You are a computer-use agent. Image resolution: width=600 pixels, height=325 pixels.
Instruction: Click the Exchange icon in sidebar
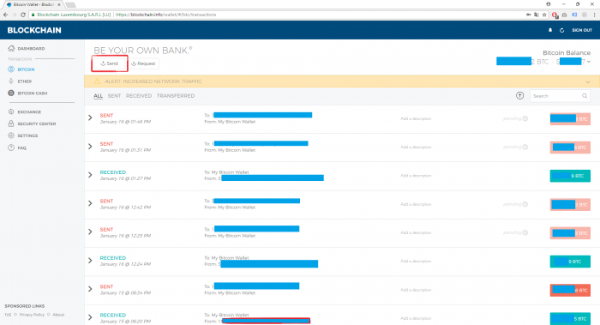[x=11, y=111]
